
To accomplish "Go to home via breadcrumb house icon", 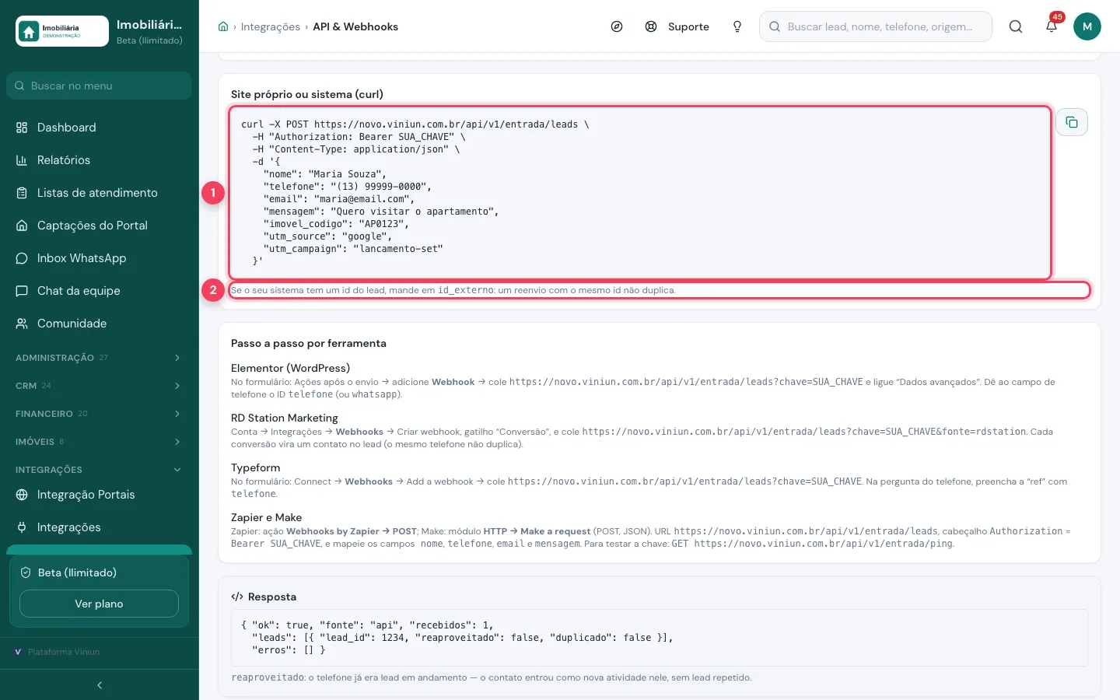I will (223, 26).
